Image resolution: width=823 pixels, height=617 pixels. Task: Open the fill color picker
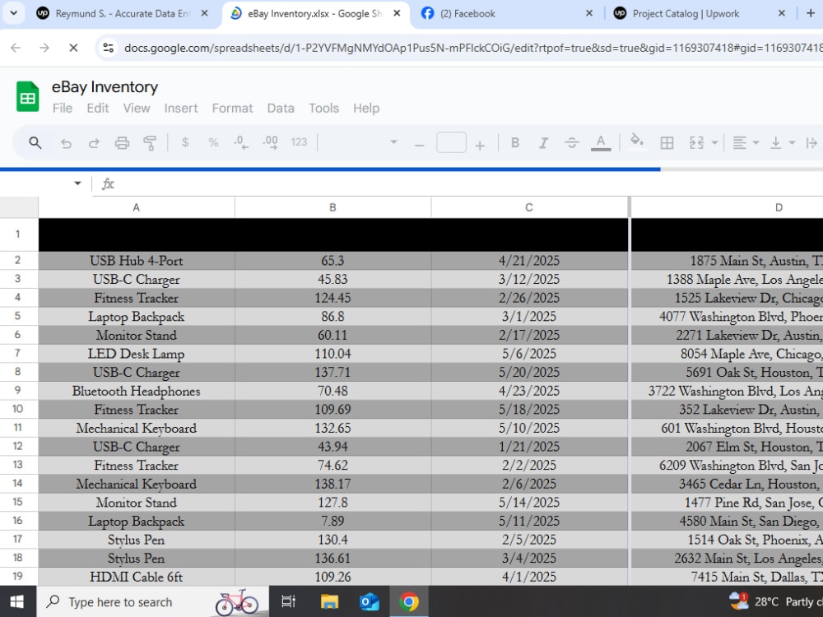(x=637, y=141)
